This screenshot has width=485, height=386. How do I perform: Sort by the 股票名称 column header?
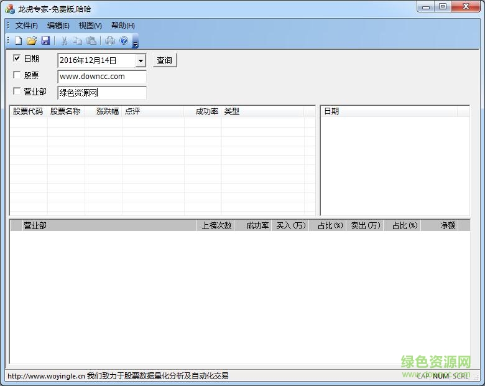65,111
